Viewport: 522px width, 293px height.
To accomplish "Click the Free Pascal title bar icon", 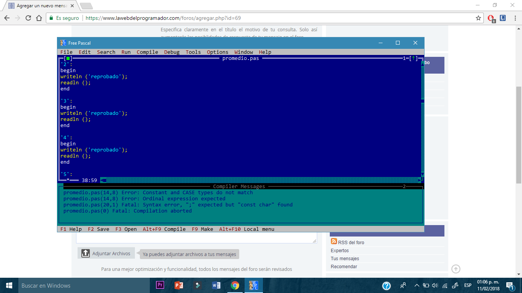I will click(x=63, y=43).
